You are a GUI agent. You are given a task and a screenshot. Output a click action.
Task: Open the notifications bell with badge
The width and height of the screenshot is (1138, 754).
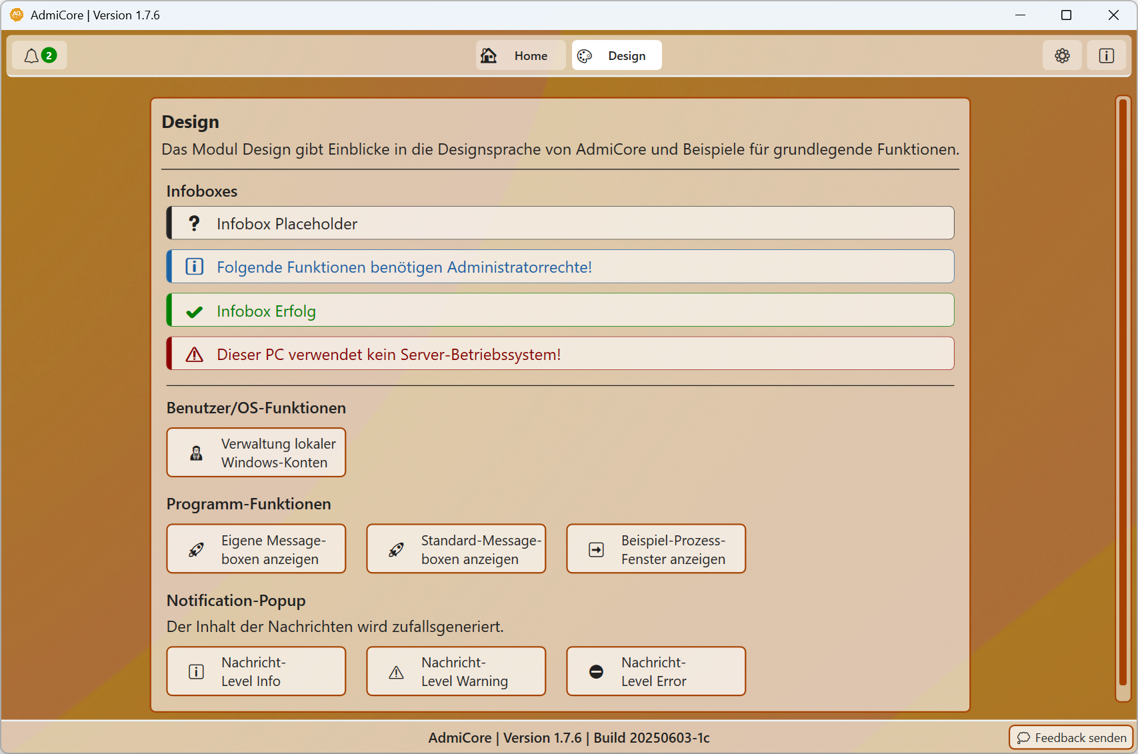39,55
